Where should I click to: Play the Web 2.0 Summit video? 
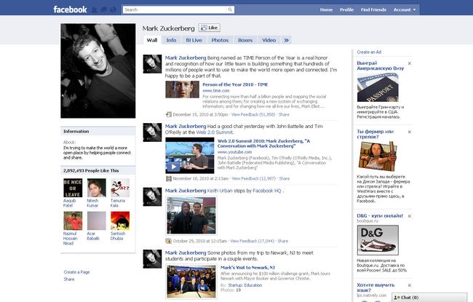pyautogui.click(x=173, y=167)
